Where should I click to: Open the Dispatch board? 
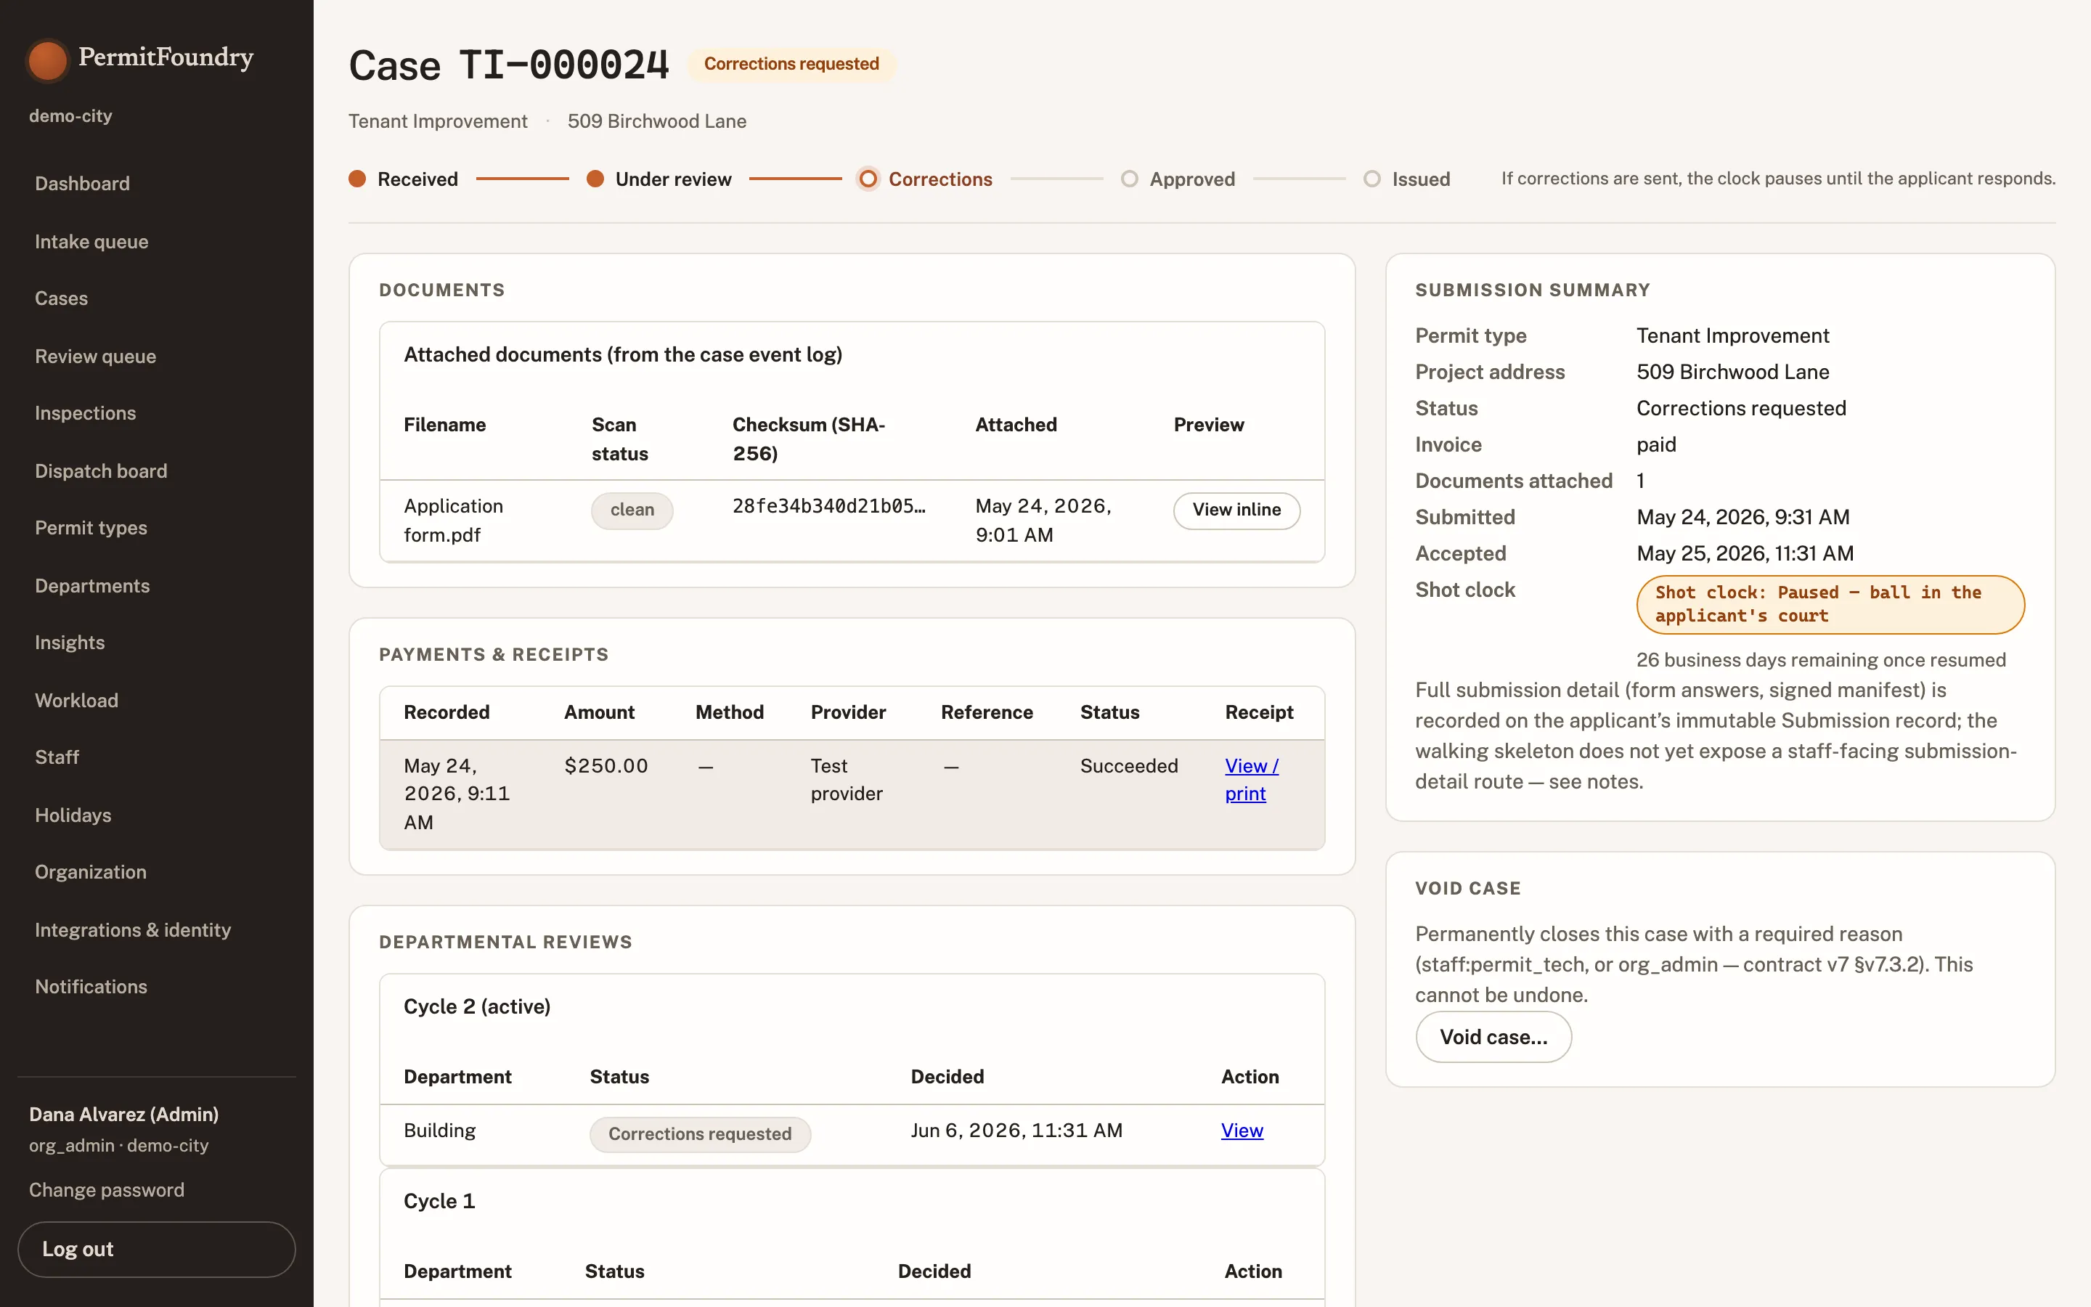[101, 471]
